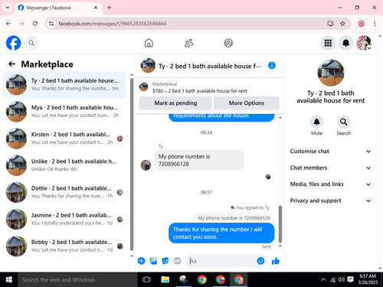Open the Mya conversation in the list
Screen dimensions: 383x287
point(64,112)
